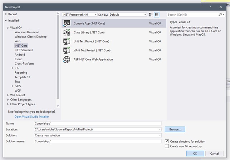Select the ASP.NET Core Web Application icon
230x160 pixels.
pyautogui.click(x=67, y=60)
